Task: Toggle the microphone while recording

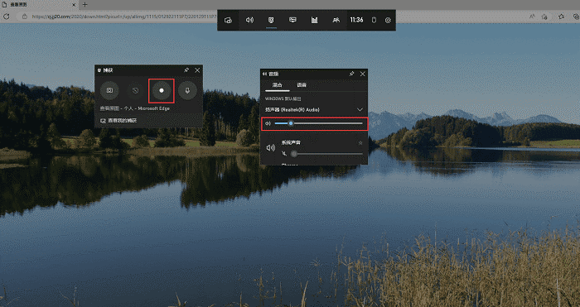Action: point(187,90)
